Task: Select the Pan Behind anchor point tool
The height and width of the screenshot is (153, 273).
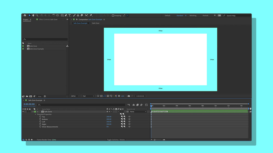Action: (58, 15)
